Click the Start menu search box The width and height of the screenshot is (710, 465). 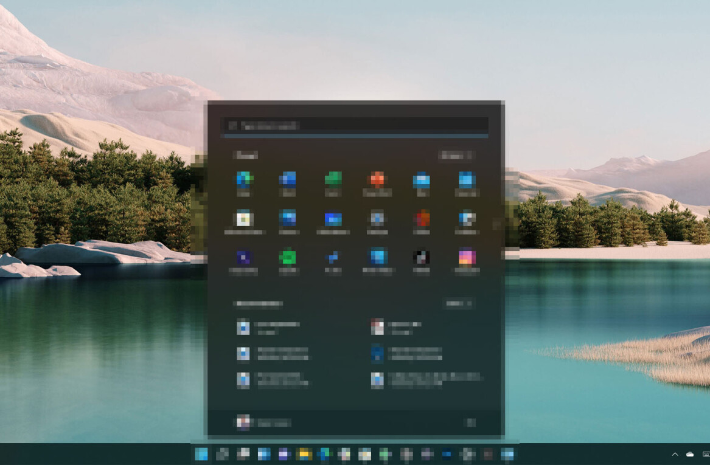[355, 126]
